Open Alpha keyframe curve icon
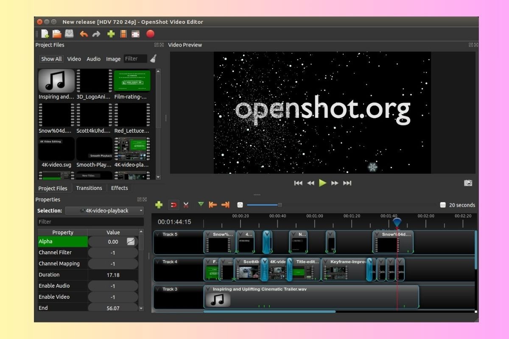The height and width of the screenshot is (339, 509). coord(131,242)
